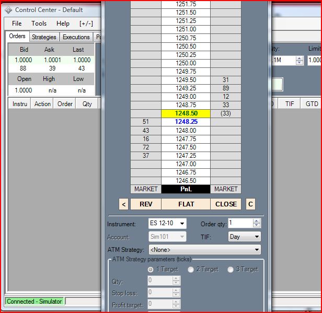Click the 1246.50 price row
This screenshot has width=322, height=313.
click(186, 181)
